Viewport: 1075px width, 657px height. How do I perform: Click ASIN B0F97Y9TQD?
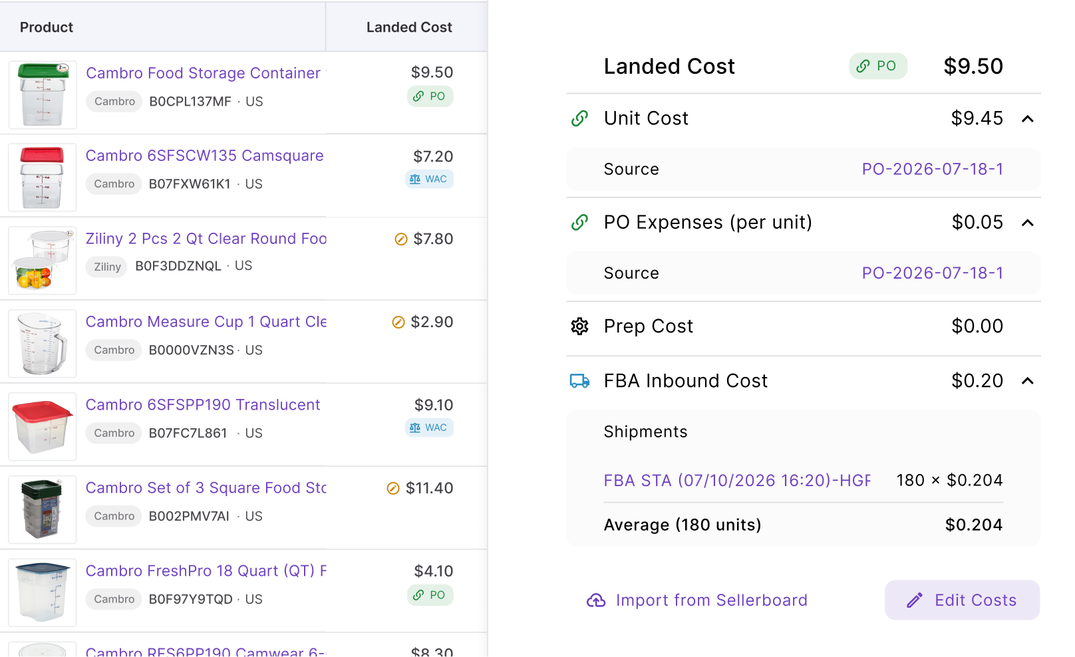(x=191, y=600)
